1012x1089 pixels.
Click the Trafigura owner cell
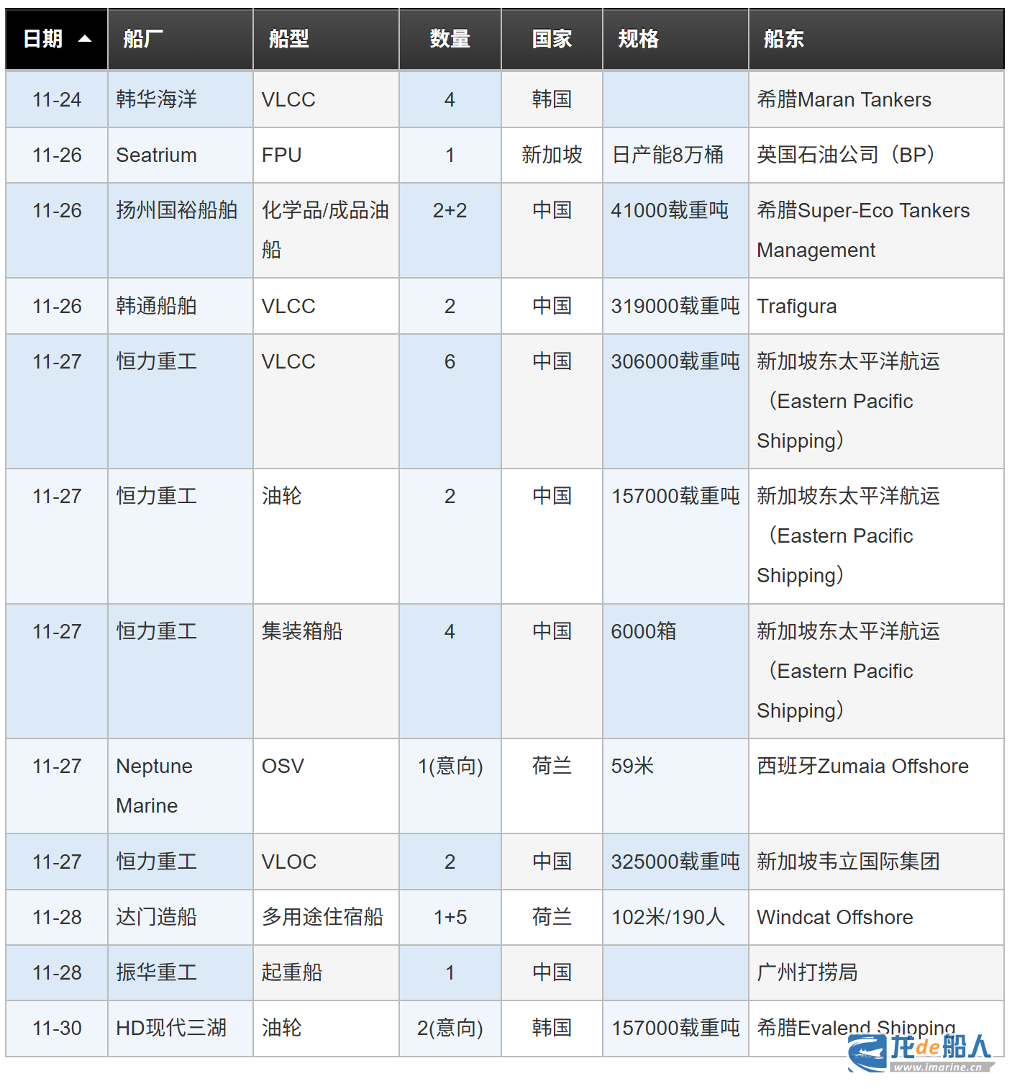pos(797,306)
